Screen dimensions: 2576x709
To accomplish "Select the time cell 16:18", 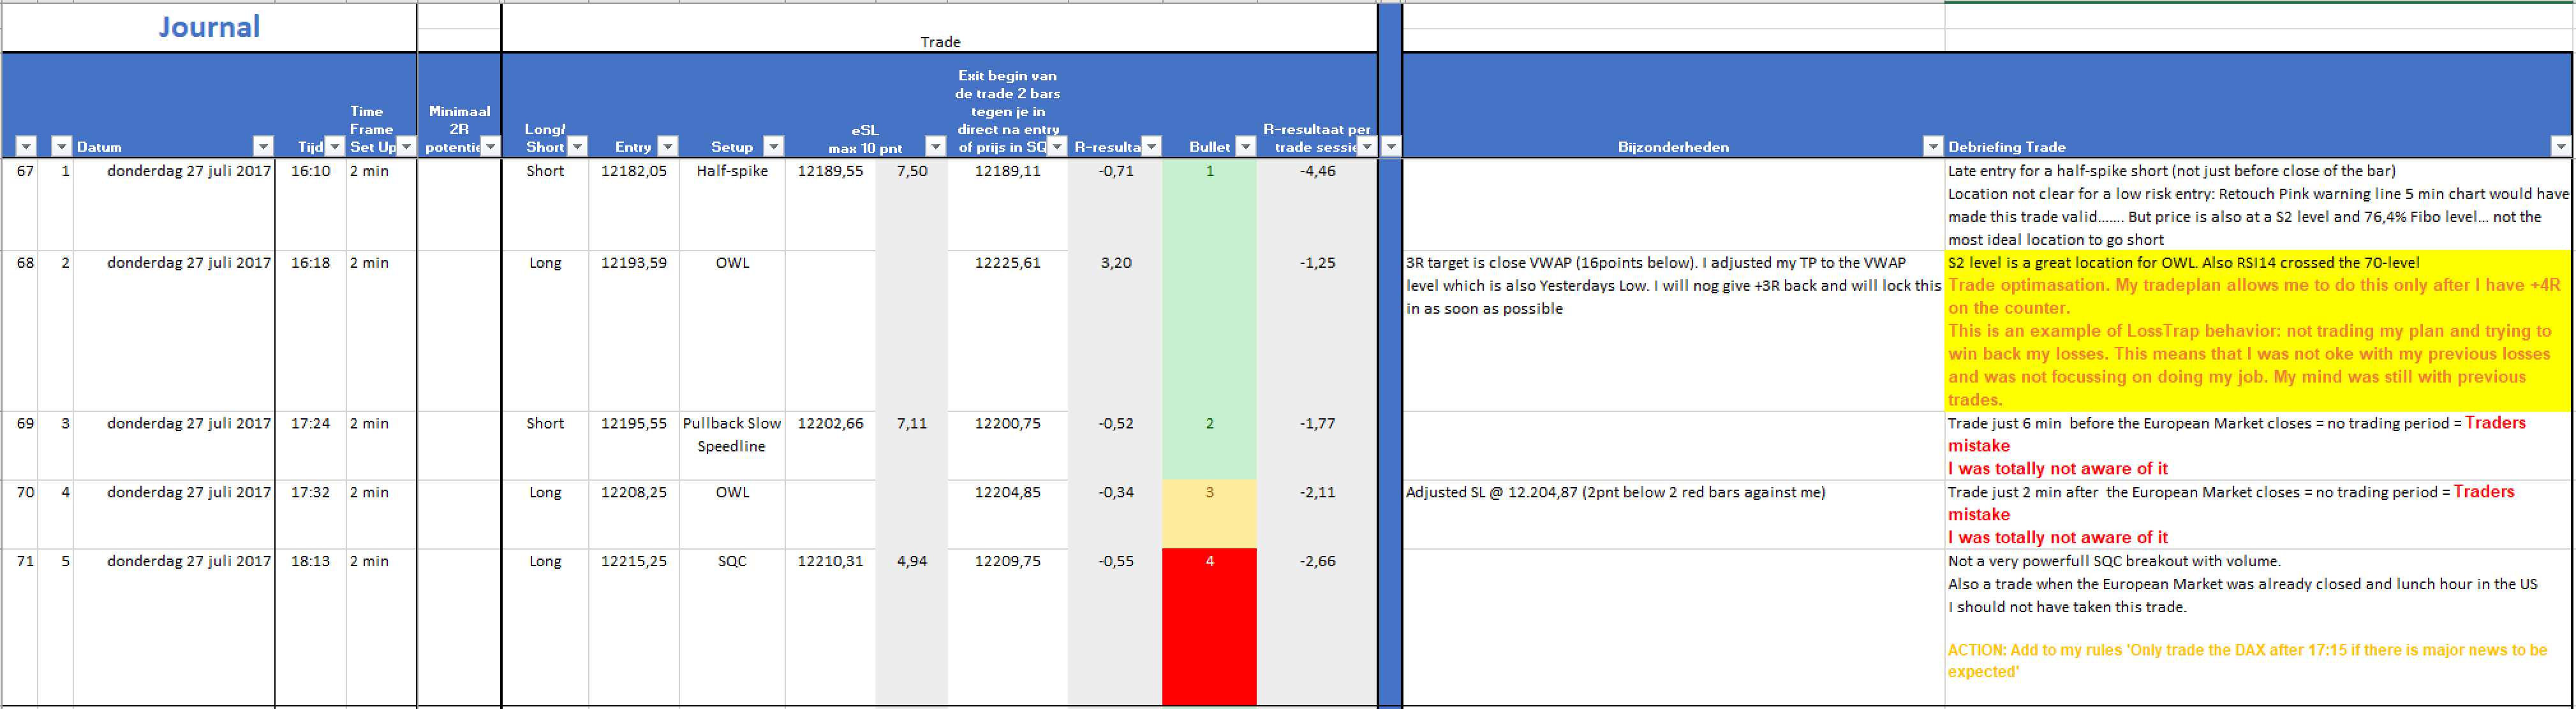I will pyautogui.click(x=311, y=331).
